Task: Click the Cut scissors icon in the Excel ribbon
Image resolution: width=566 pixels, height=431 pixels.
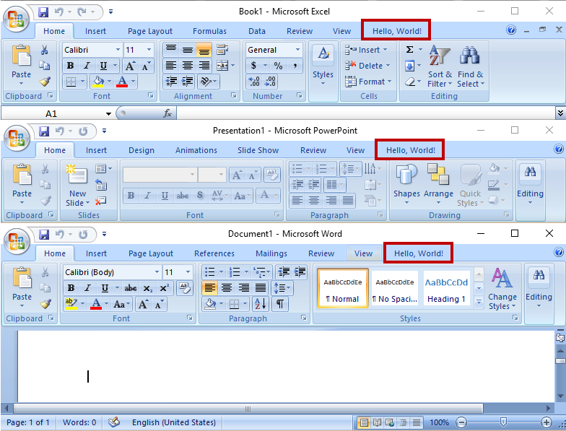Action: [45, 50]
